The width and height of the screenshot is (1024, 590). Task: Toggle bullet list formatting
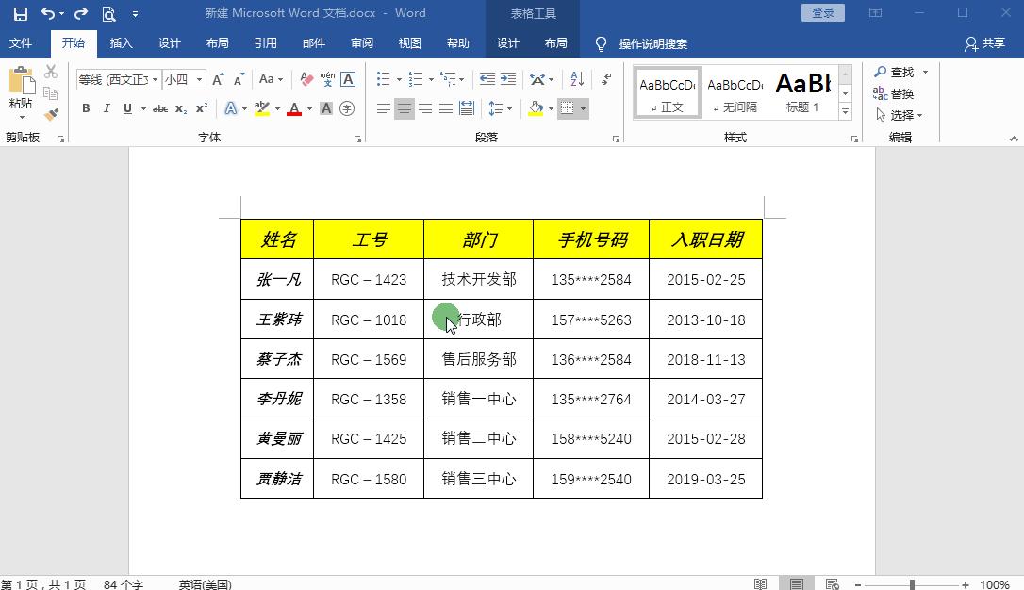[x=384, y=78]
